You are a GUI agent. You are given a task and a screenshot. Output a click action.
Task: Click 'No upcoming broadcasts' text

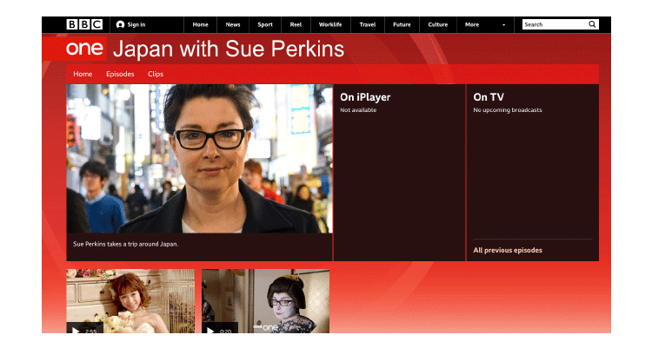point(508,110)
